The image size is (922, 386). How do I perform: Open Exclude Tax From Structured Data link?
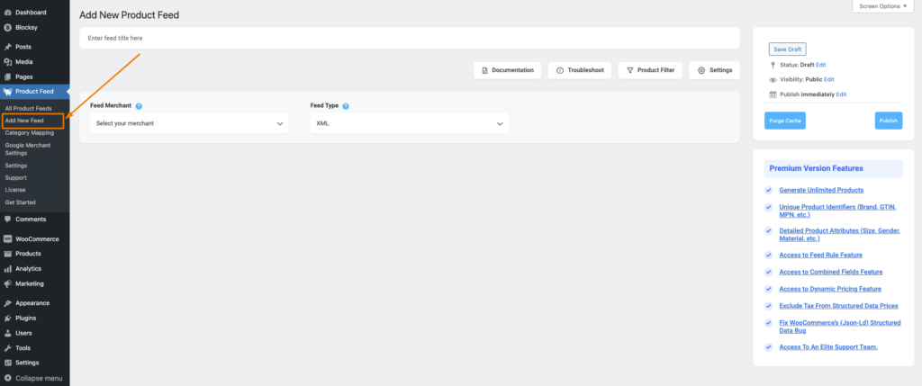click(838, 306)
